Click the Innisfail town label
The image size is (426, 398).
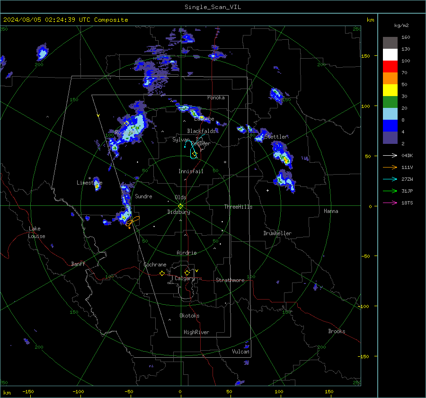191,171
